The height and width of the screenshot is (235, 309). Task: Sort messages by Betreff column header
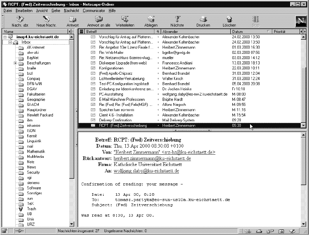pyautogui.click(x=120, y=31)
